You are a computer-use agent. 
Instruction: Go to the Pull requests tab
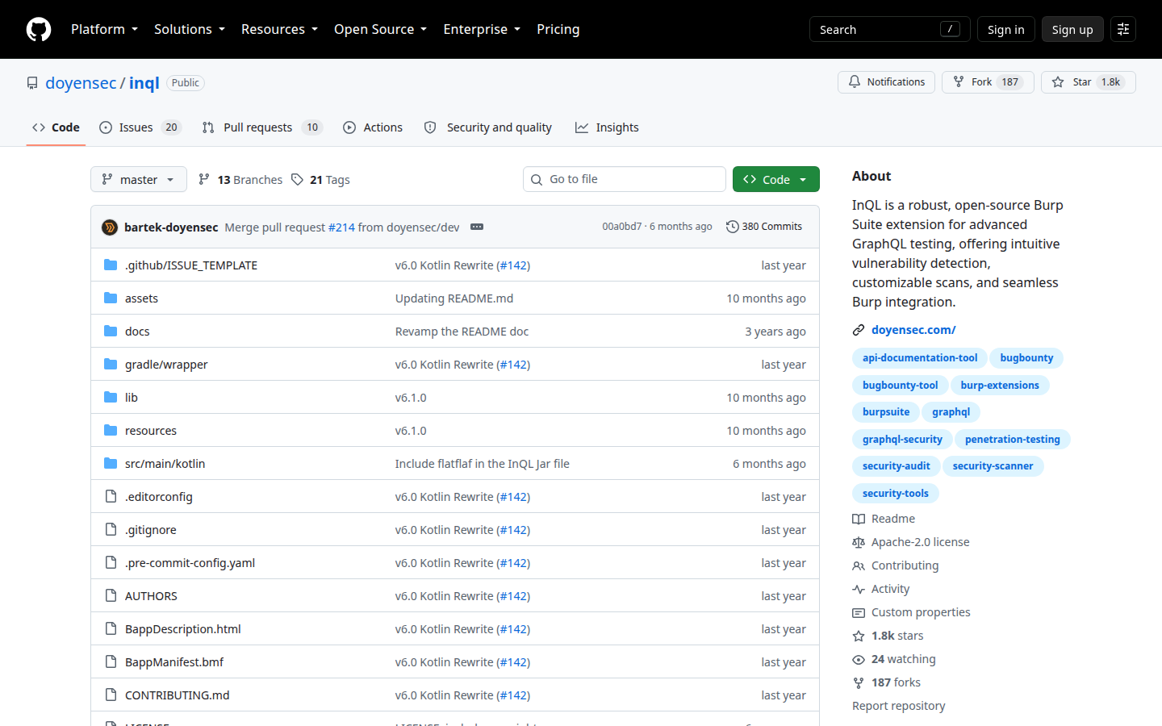(x=262, y=127)
